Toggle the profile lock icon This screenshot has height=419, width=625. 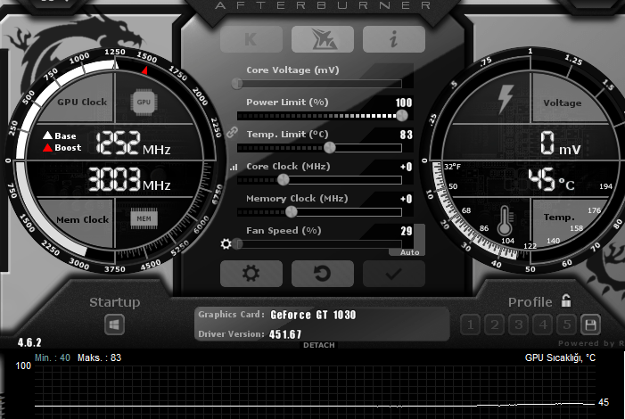[x=566, y=300]
